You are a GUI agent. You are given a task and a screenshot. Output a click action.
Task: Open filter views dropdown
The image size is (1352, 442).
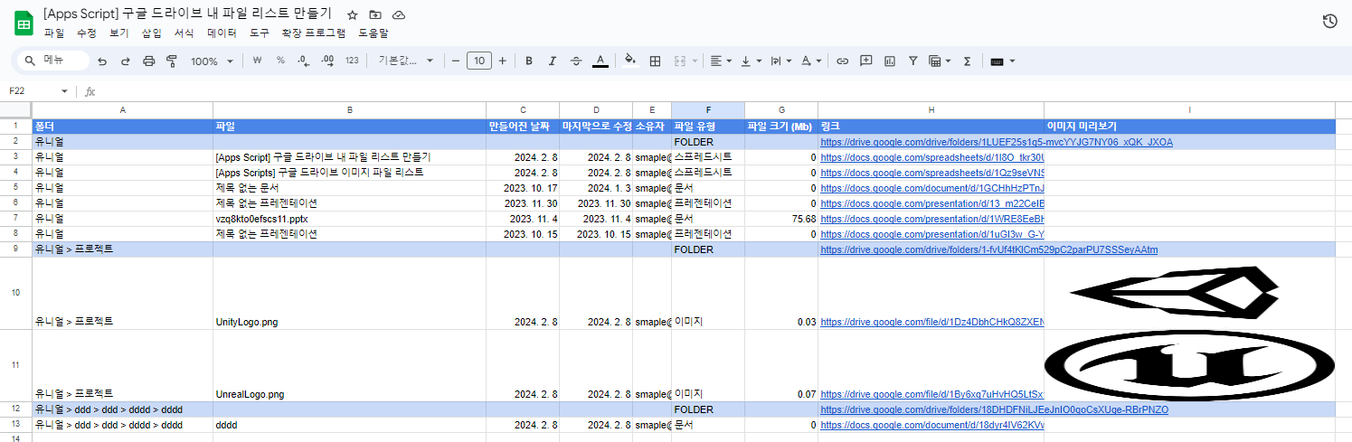941,61
